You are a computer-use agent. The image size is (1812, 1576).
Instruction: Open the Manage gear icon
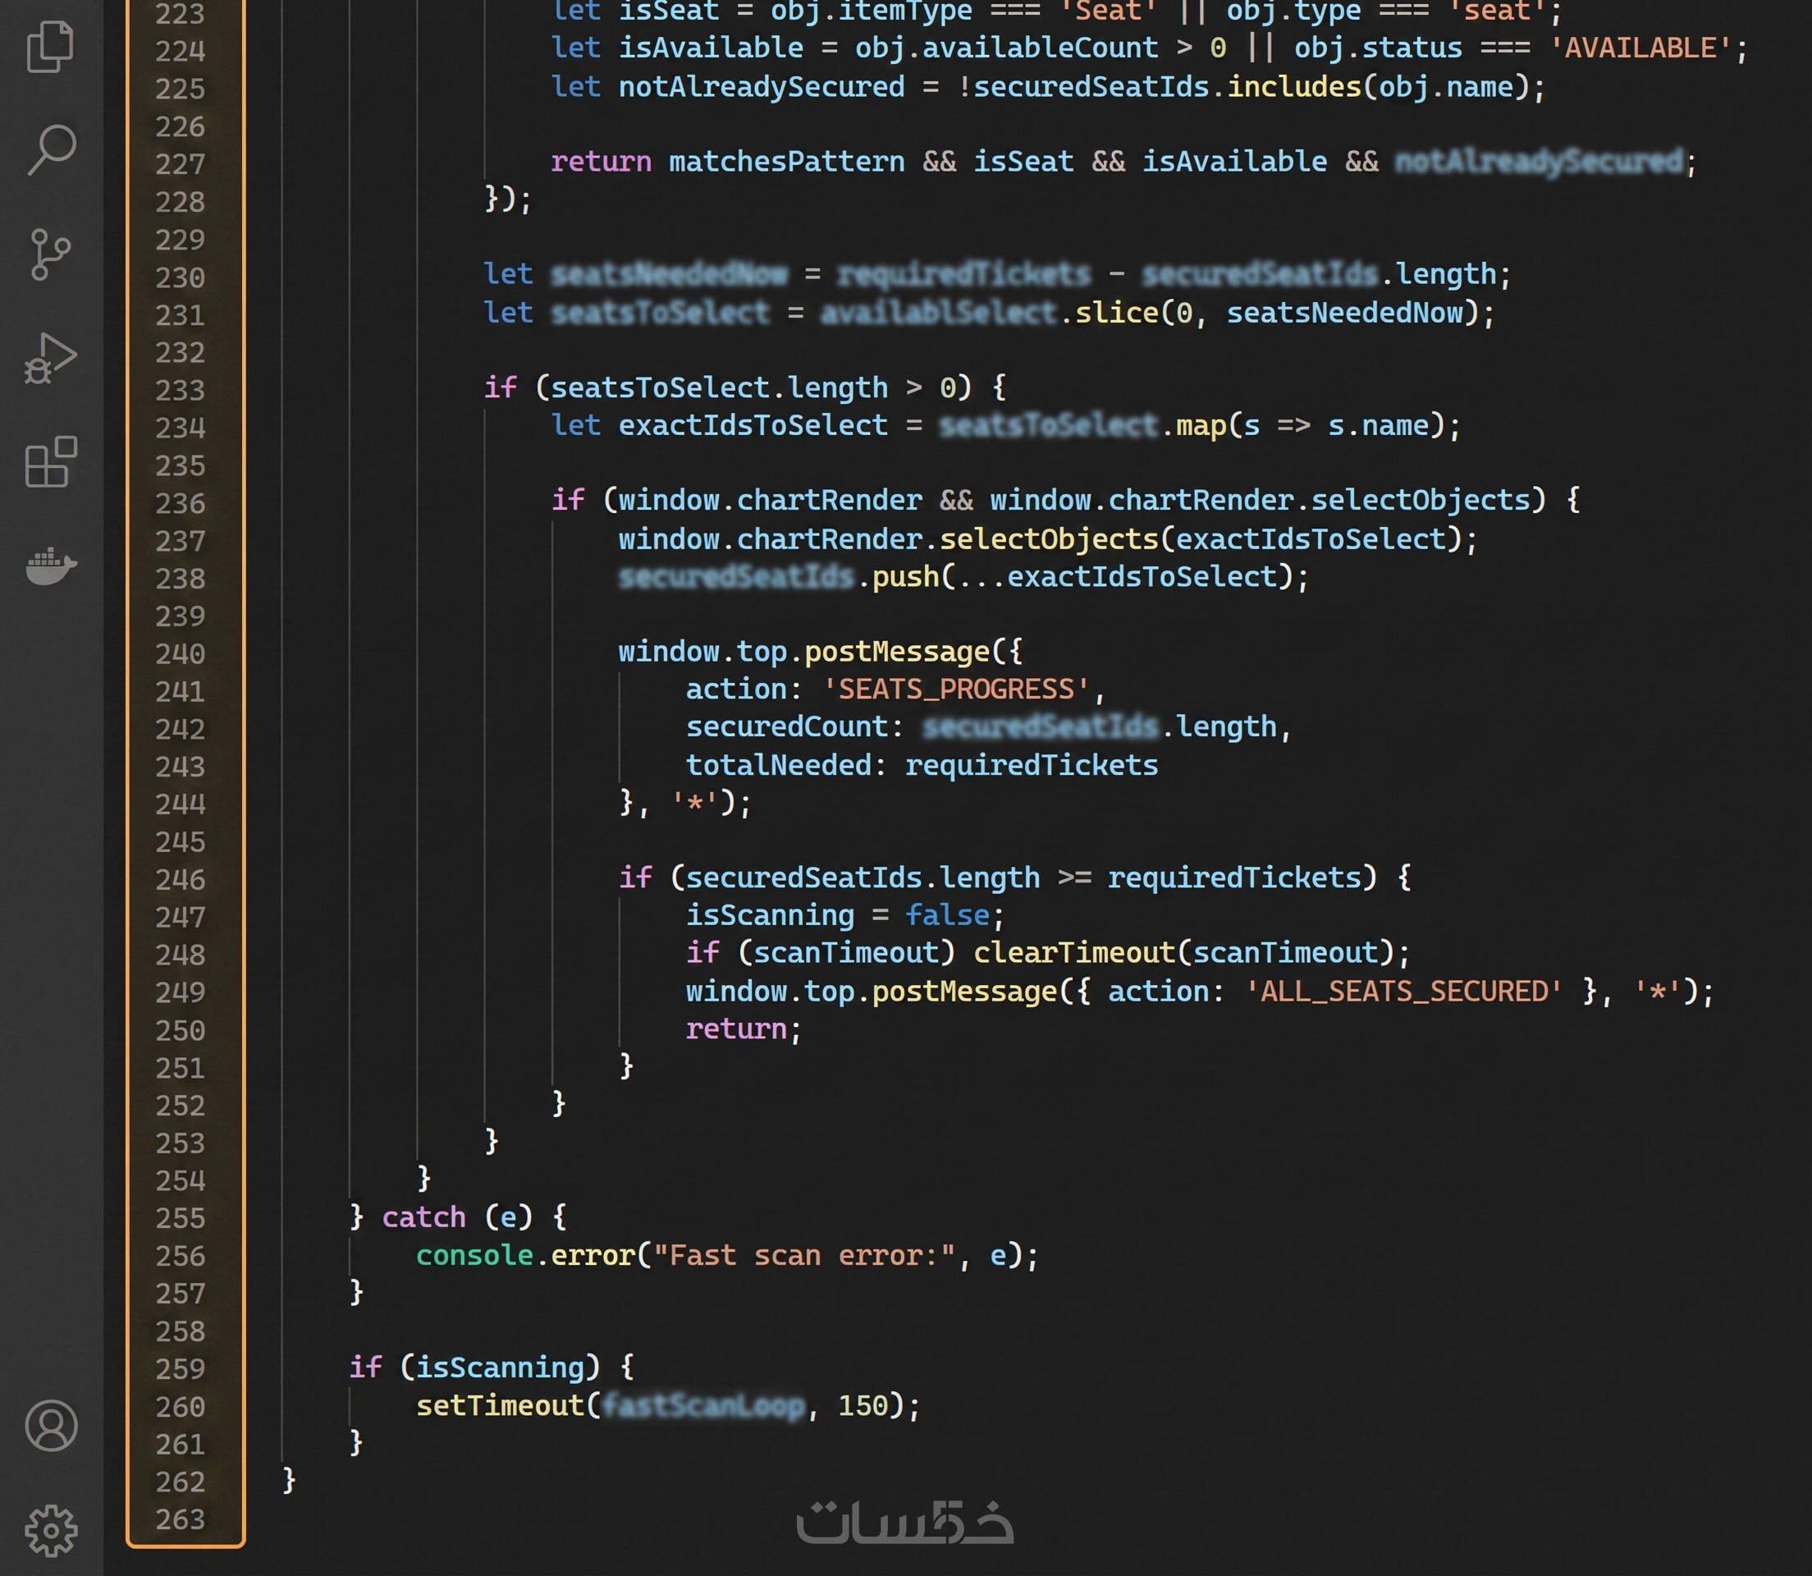tap(51, 1530)
